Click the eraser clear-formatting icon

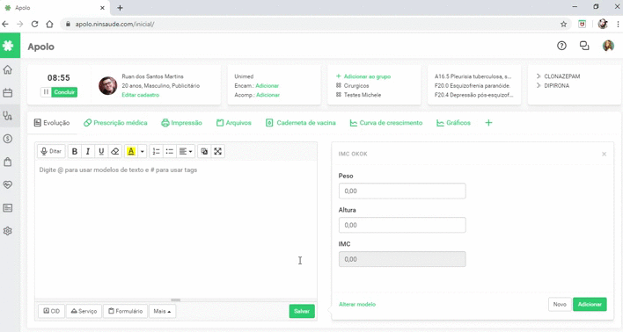[x=114, y=152]
